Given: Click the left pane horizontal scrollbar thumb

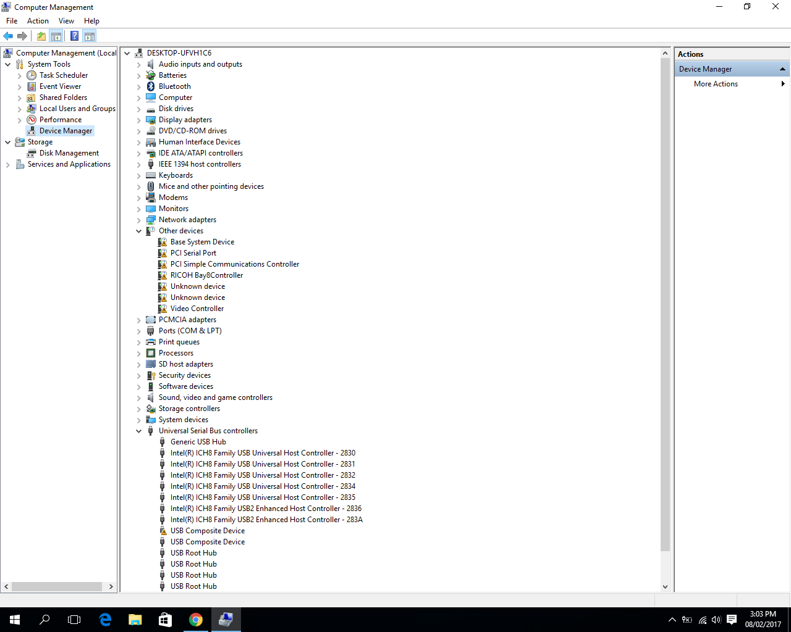Looking at the screenshot, I should coord(57,586).
